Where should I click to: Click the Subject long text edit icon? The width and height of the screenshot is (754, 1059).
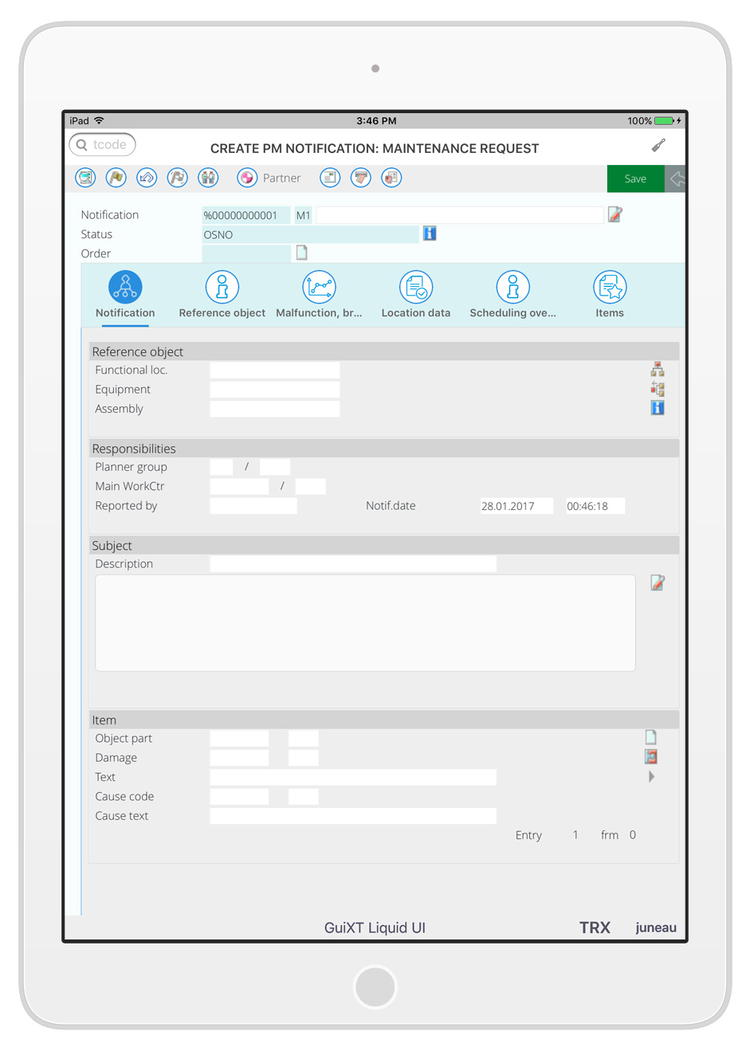[x=658, y=583]
